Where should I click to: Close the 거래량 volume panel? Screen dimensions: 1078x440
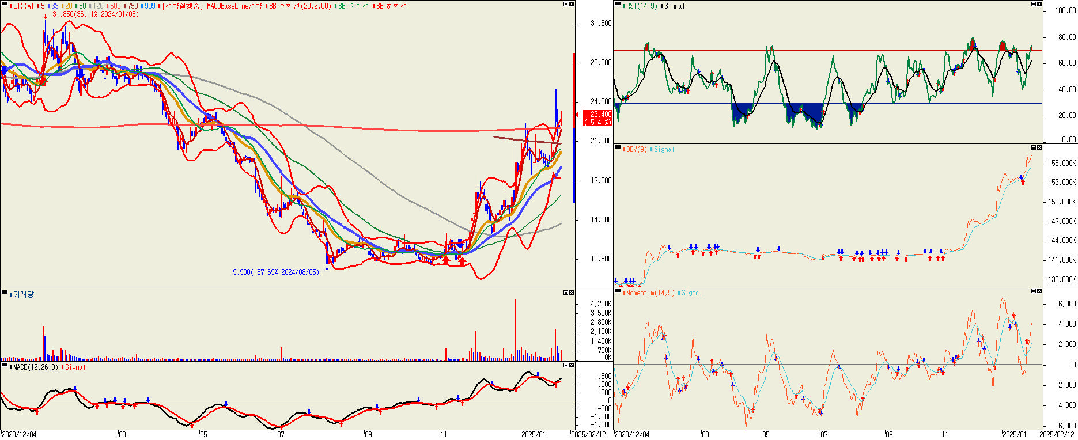pos(572,293)
